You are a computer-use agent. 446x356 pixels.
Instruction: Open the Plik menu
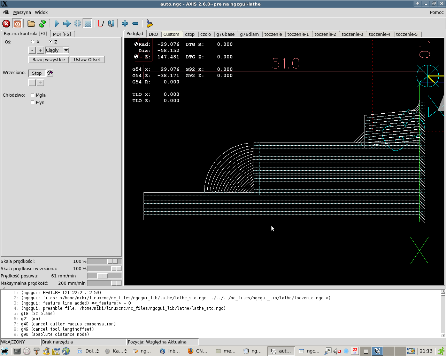click(6, 12)
